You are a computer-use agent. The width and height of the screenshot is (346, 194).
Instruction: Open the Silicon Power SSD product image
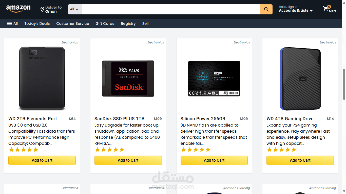(214, 79)
